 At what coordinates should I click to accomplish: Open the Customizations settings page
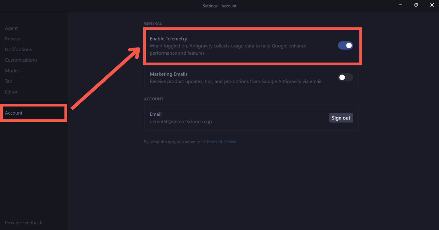click(21, 60)
